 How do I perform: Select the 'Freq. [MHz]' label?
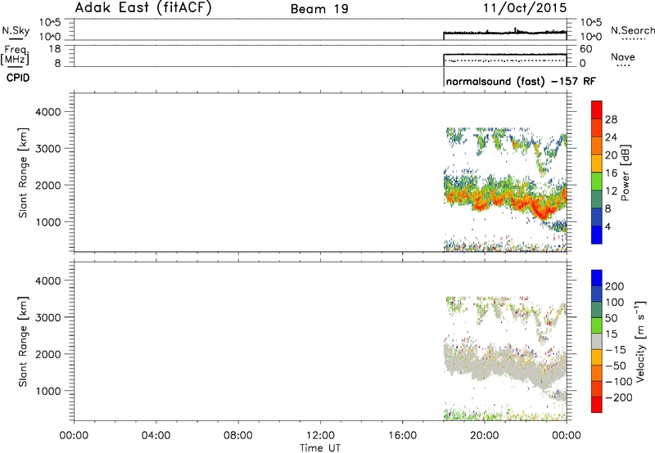pyautogui.click(x=15, y=55)
